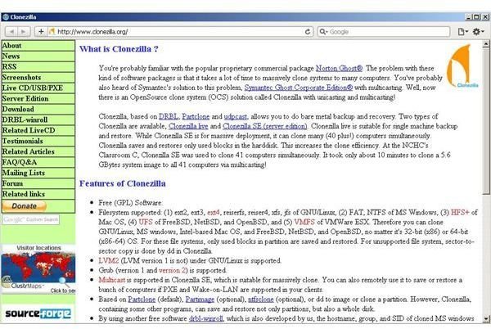Viewport: 491px width, 329px height.
Task: Open the Screenshots sidebar item
Action: click(x=38, y=78)
